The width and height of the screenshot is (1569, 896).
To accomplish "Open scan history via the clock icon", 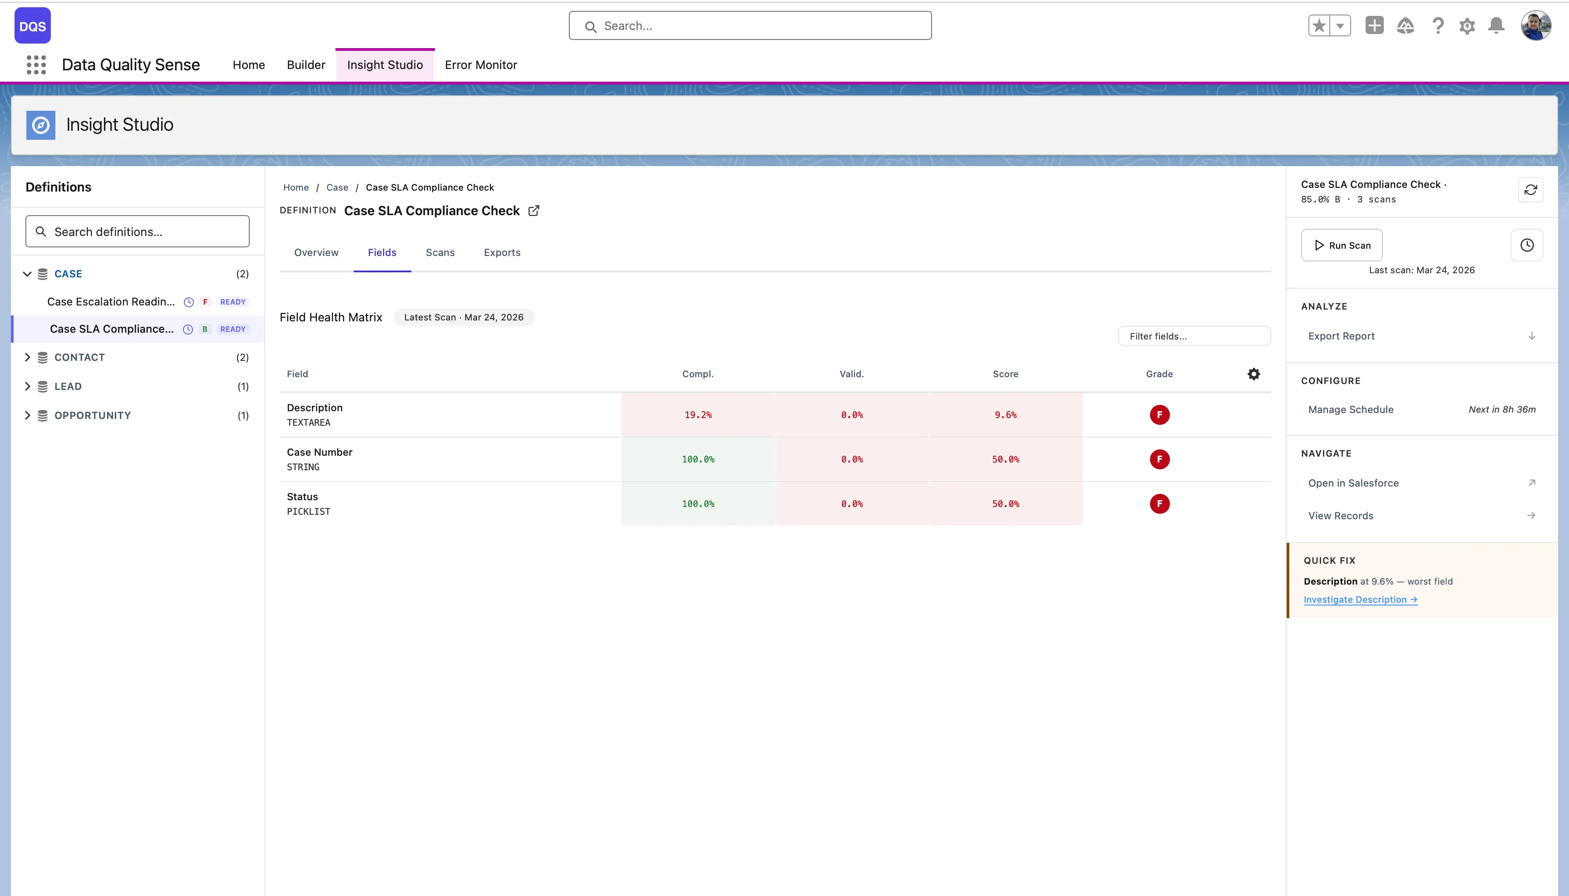I will pyautogui.click(x=1527, y=245).
